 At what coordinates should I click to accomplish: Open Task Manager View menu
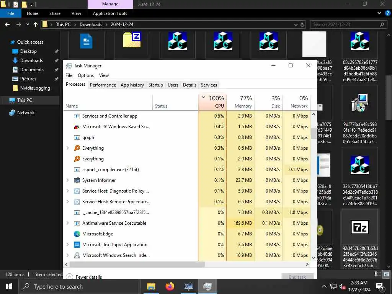point(104,75)
